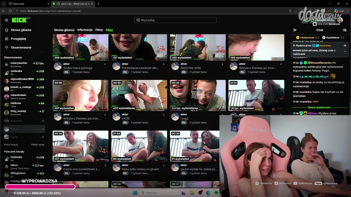Viewport: 351px width, 197px height.
Task: Open sigmatiktoker1959 channel
Action: (24, 80)
